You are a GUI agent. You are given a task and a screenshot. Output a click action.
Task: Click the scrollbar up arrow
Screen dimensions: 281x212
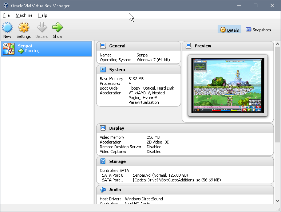point(277,44)
